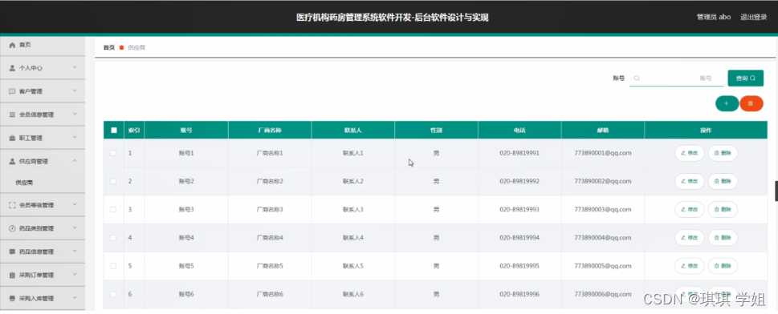Click the person icon beside 个人中心
Screen dimensions: 778x314
12,68
